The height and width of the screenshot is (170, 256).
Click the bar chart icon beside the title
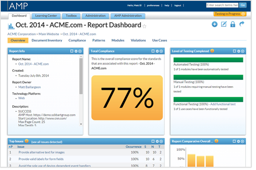tap(11, 26)
